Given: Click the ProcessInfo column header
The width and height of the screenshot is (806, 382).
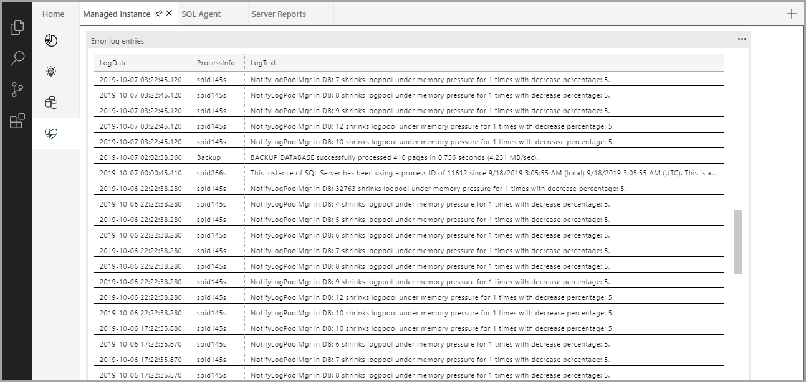Looking at the screenshot, I should point(216,62).
